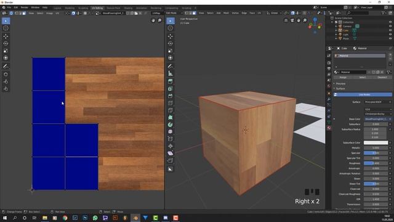The width and height of the screenshot is (394, 222).
Task: Activate the Scale tool in 3D viewport
Action: click(x=171, y=51)
